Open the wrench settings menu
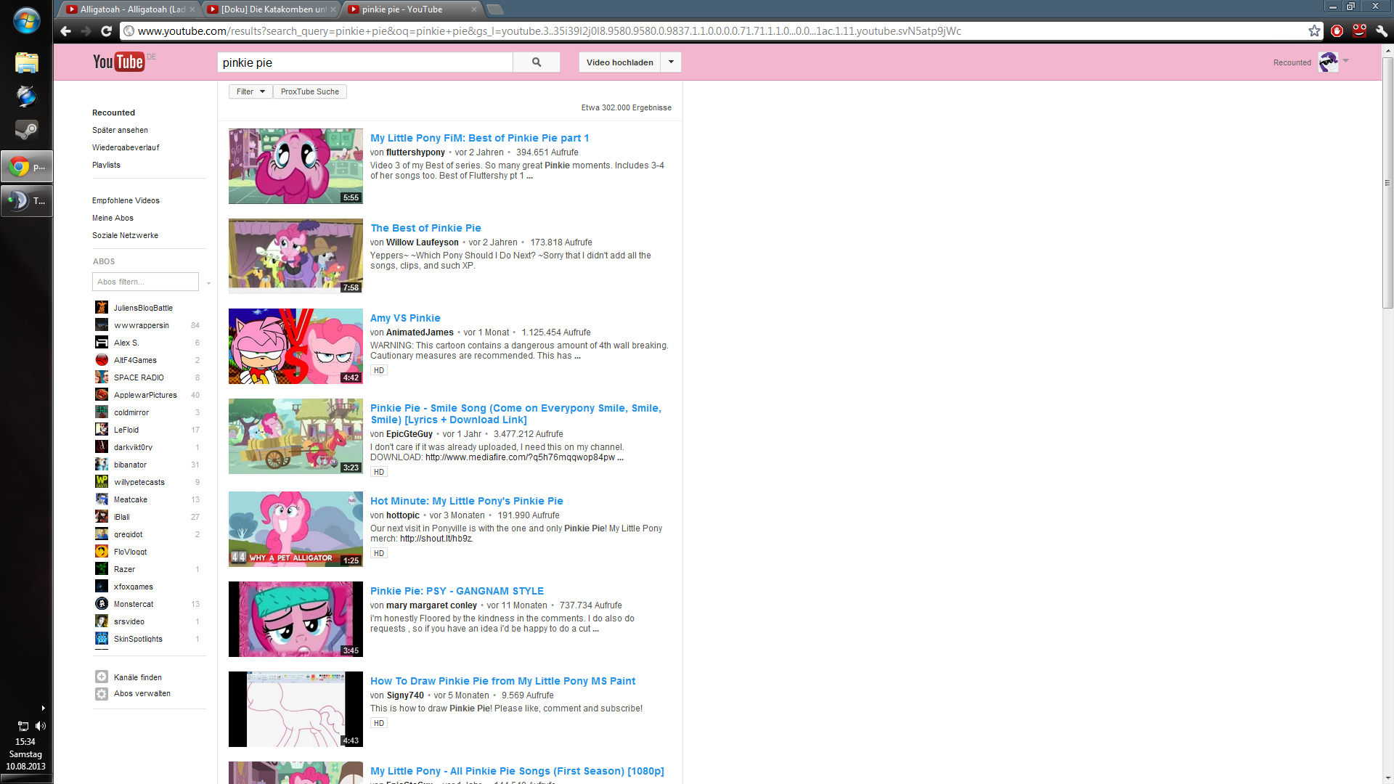 (1382, 31)
